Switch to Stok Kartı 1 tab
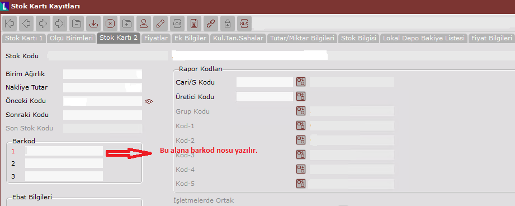 [24, 38]
